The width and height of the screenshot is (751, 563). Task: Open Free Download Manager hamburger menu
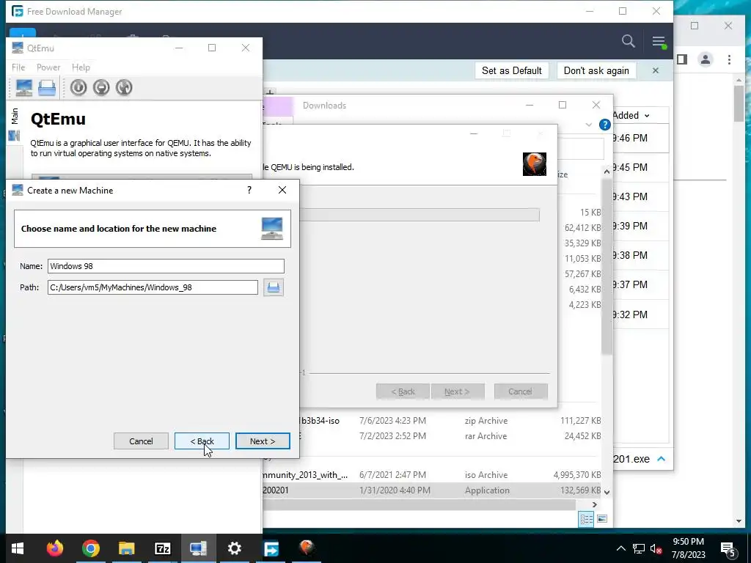pos(659,42)
